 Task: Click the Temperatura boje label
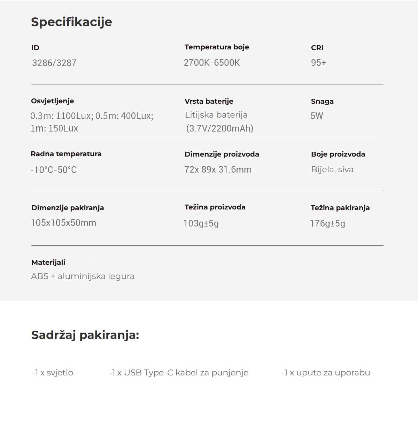217,47
